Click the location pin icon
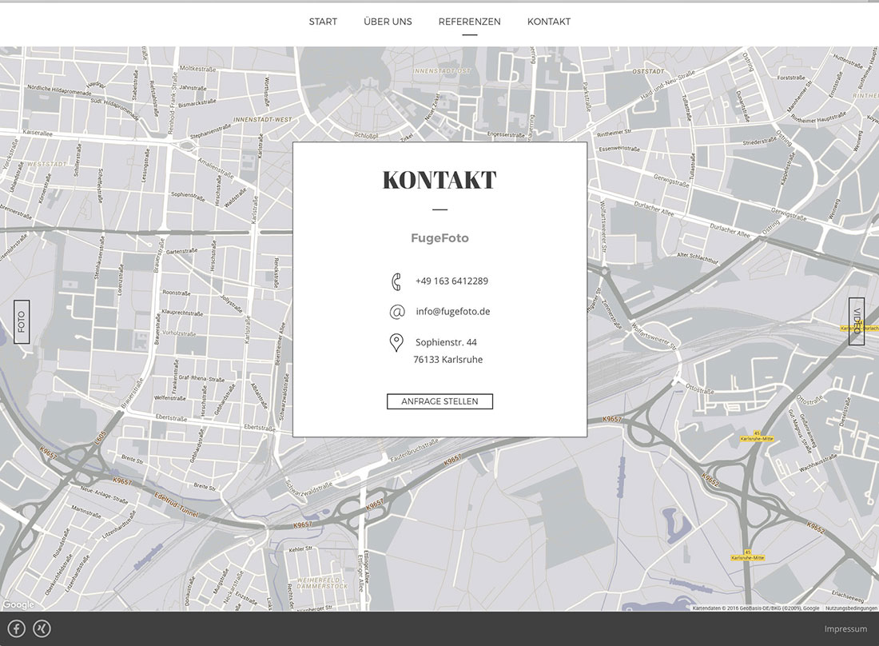The height and width of the screenshot is (646, 879). (396, 343)
